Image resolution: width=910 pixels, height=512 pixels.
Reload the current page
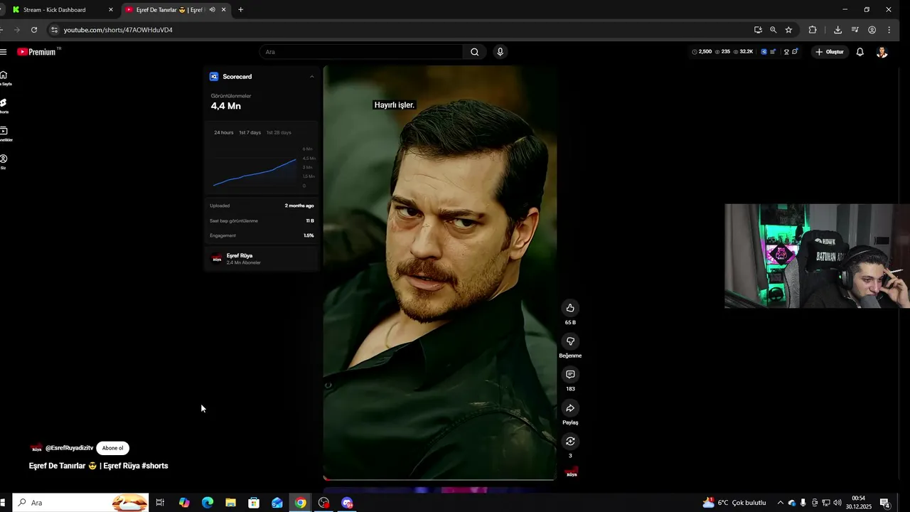[x=33, y=30]
